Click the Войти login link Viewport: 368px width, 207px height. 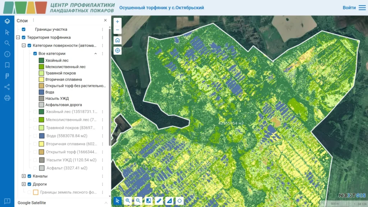[x=349, y=8]
